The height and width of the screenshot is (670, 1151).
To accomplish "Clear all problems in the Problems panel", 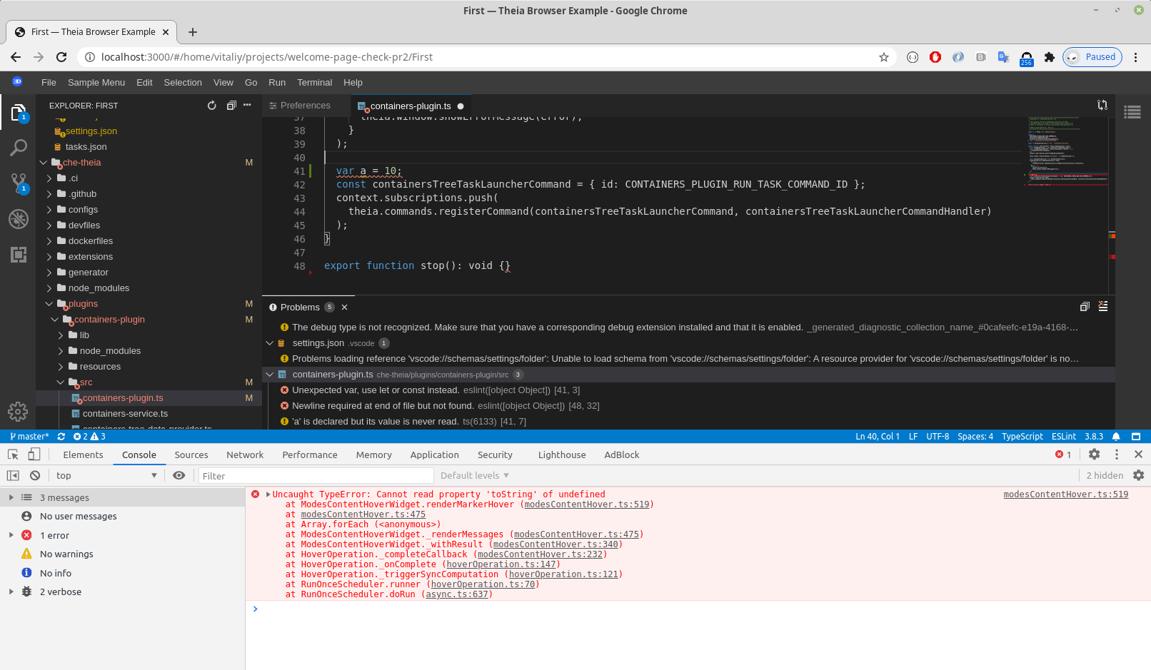I will click(x=1103, y=306).
